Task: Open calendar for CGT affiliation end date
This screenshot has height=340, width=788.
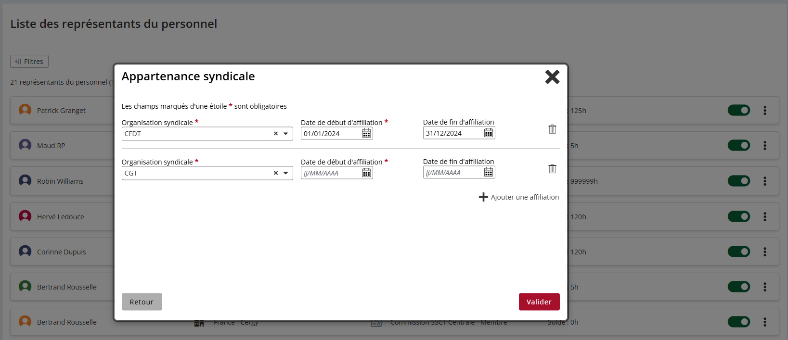Action: (x=489, y=172)
